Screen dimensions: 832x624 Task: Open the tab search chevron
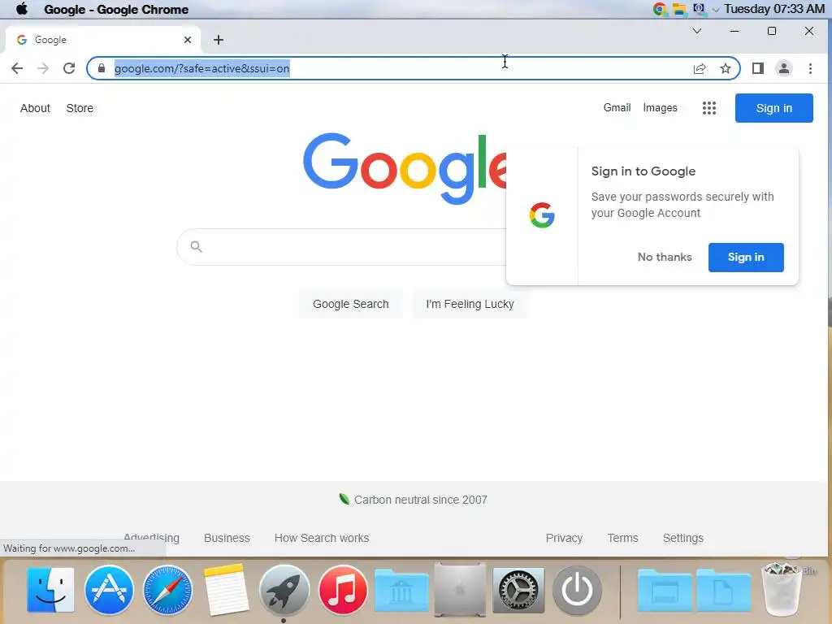[x=697, y=31]
